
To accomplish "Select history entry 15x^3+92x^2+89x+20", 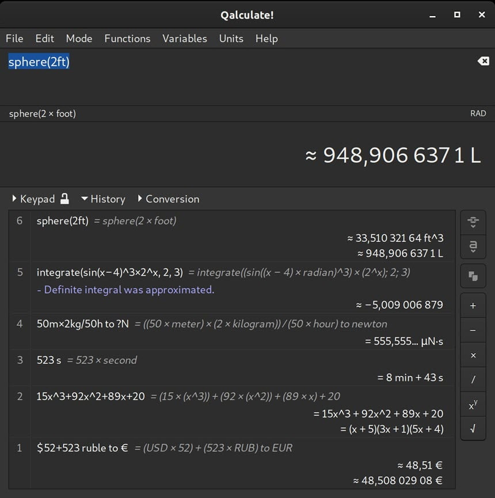I will (x=90, y=396).
